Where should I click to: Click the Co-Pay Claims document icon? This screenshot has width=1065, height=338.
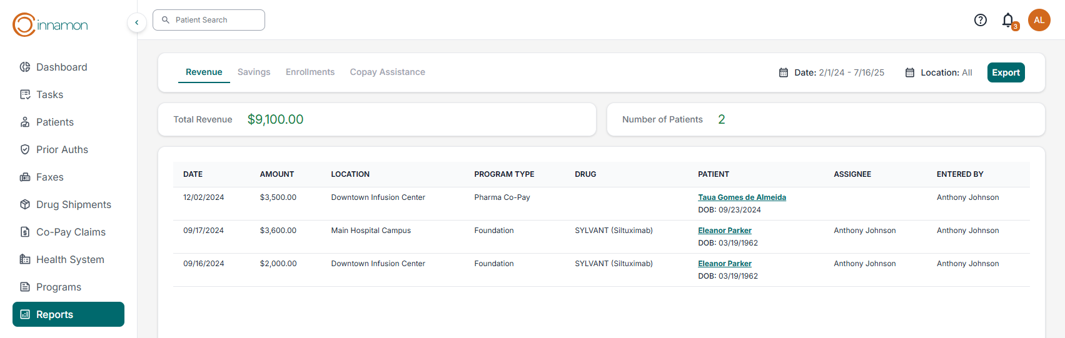pyautogui.click(x=25, y=232)
